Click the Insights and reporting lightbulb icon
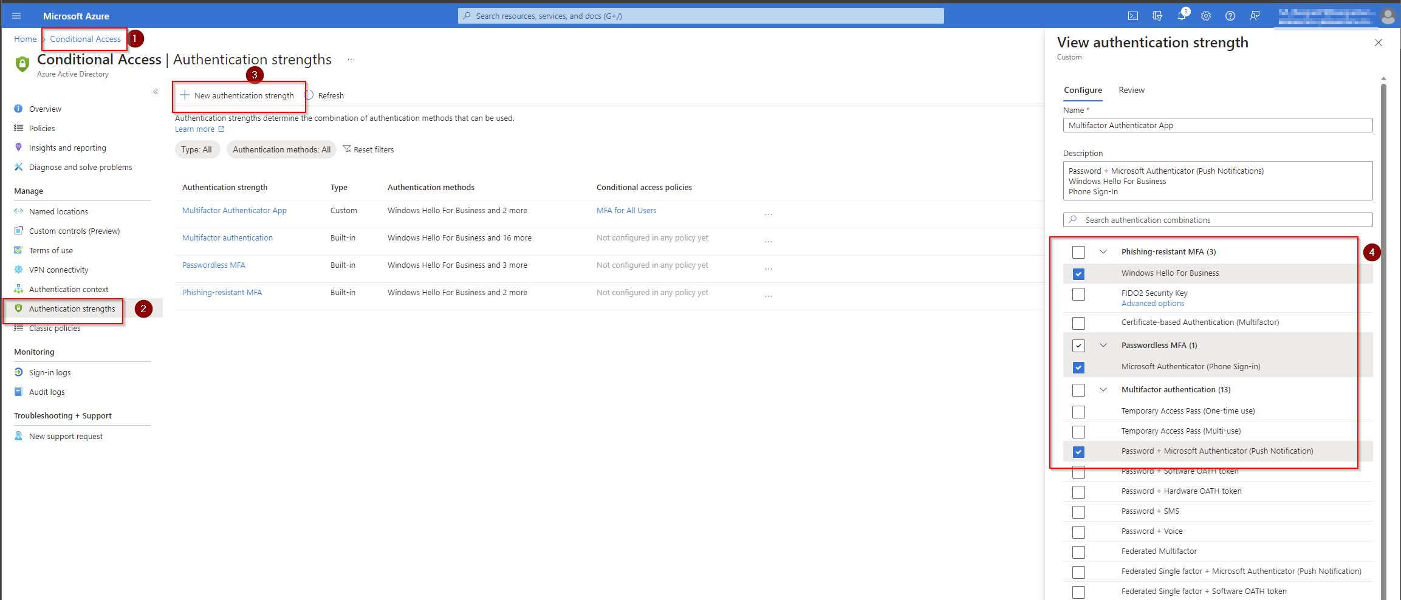 coord(18,148)
